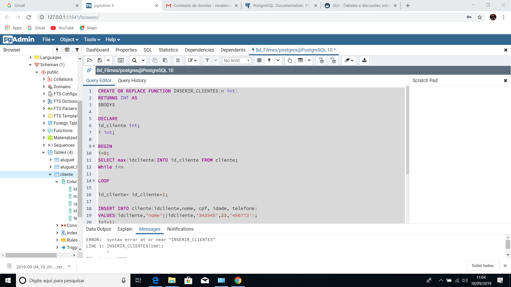Open execute options dropdown
This screenshot has height=287, width=511.
[278, 61]
